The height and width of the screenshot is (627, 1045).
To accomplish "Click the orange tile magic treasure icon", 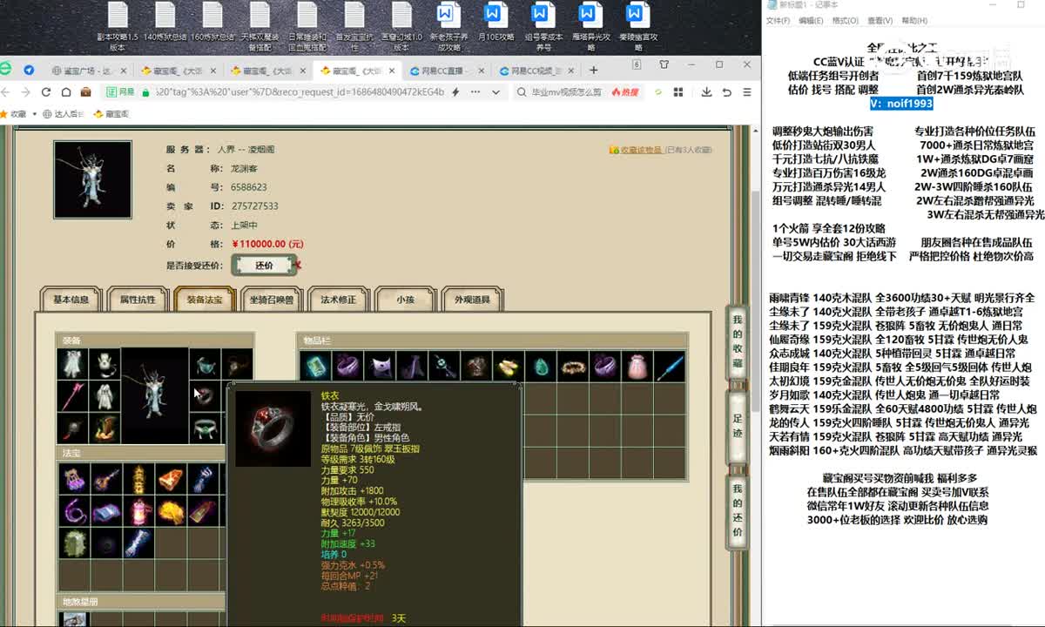I will 171,479.
